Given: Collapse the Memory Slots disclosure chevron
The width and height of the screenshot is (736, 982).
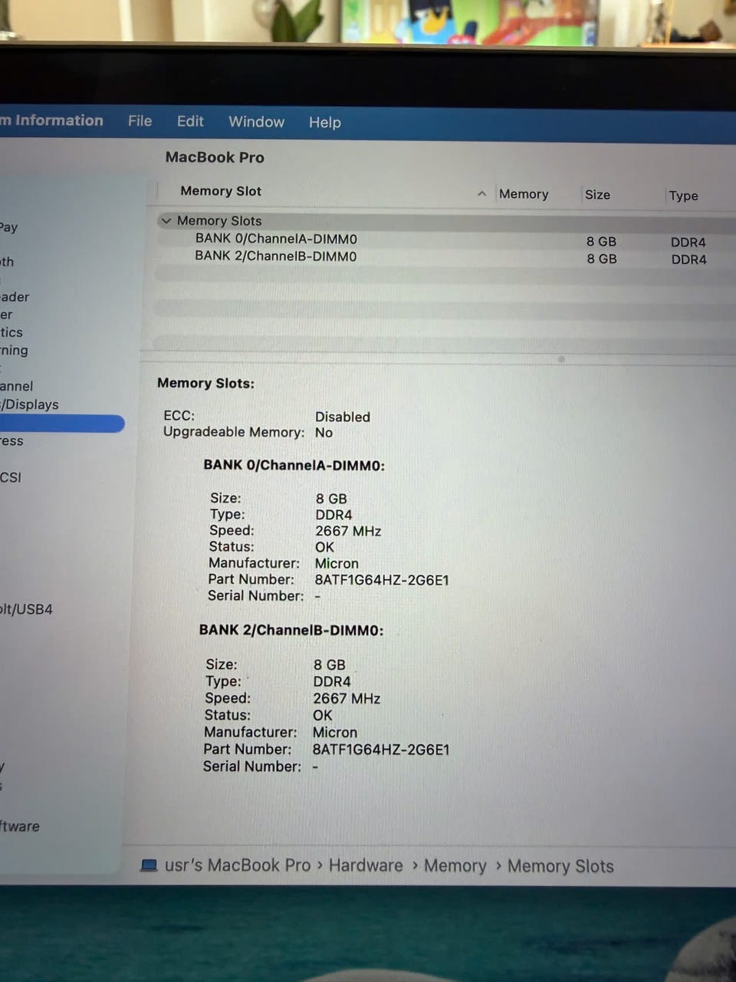Looking at the screenshot, I should (166, 221).
